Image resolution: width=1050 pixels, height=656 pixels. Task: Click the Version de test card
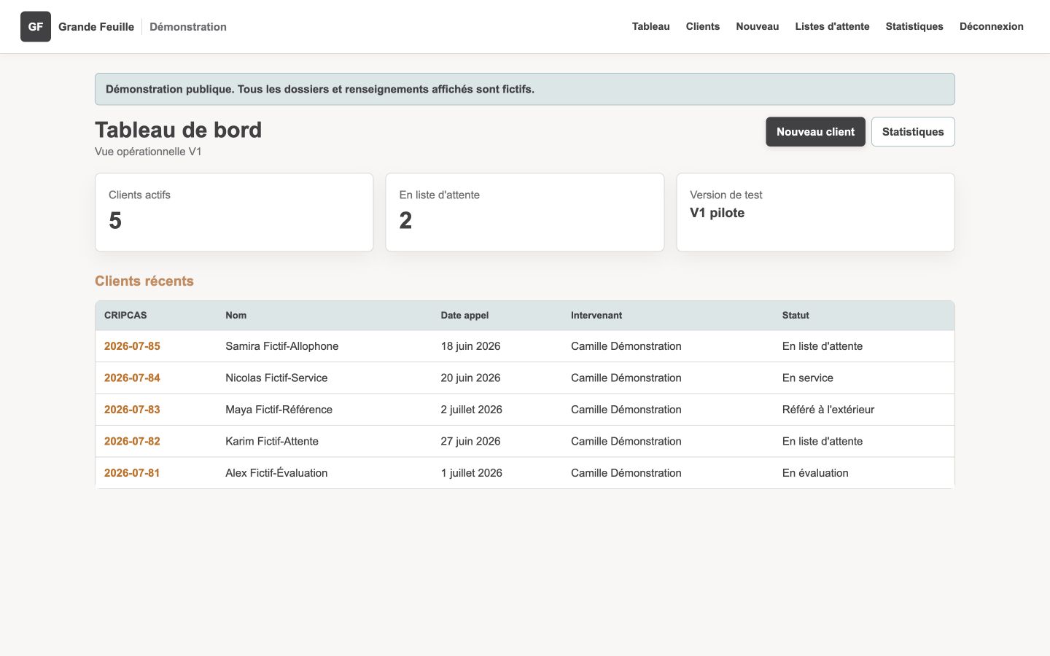click(815, 212)
